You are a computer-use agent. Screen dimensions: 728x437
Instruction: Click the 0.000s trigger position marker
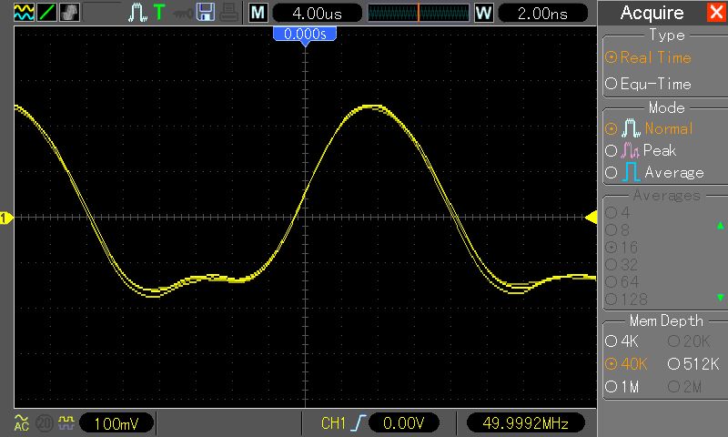click(305, 35)
